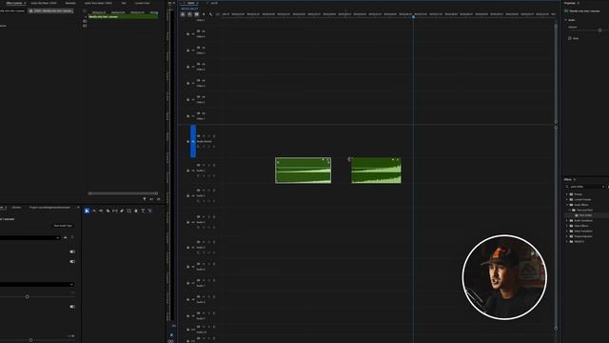Click the Effects panel search field
Screen dimensions: 609x343
(585, 187)
